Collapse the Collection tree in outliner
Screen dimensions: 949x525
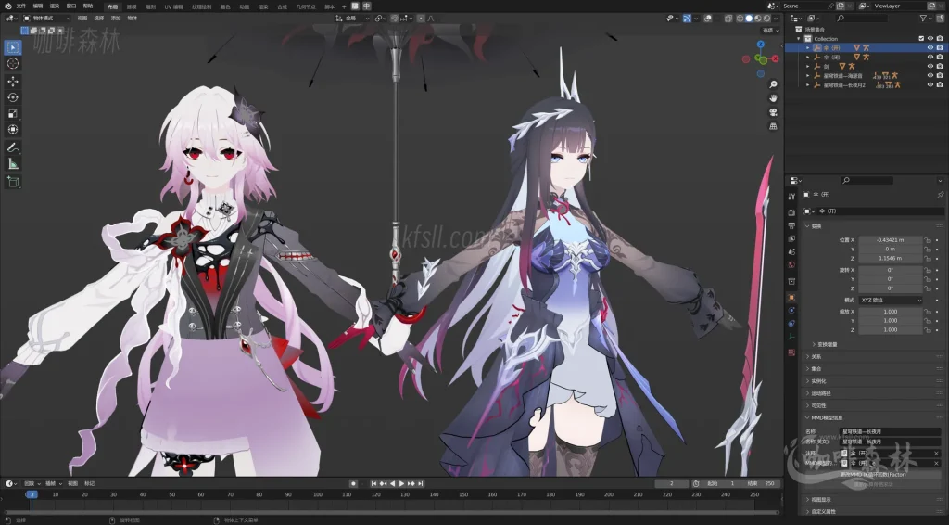tap(799, 39)
